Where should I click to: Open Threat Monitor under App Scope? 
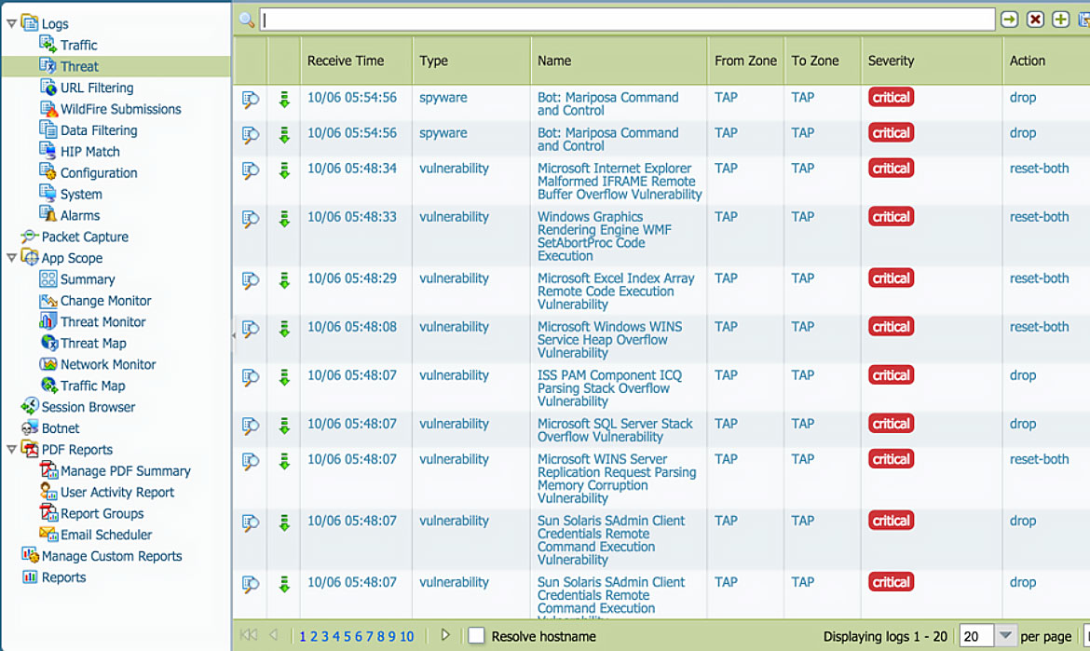pyautogui.click(x=102, y=321)
